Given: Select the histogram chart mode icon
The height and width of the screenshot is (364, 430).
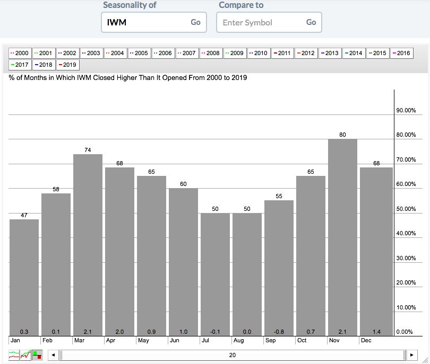Looking at the screenshot, I should point(37,355).
